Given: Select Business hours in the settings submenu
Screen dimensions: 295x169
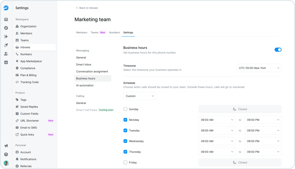Looking at the screenshot, I should (x=86, y=78).
